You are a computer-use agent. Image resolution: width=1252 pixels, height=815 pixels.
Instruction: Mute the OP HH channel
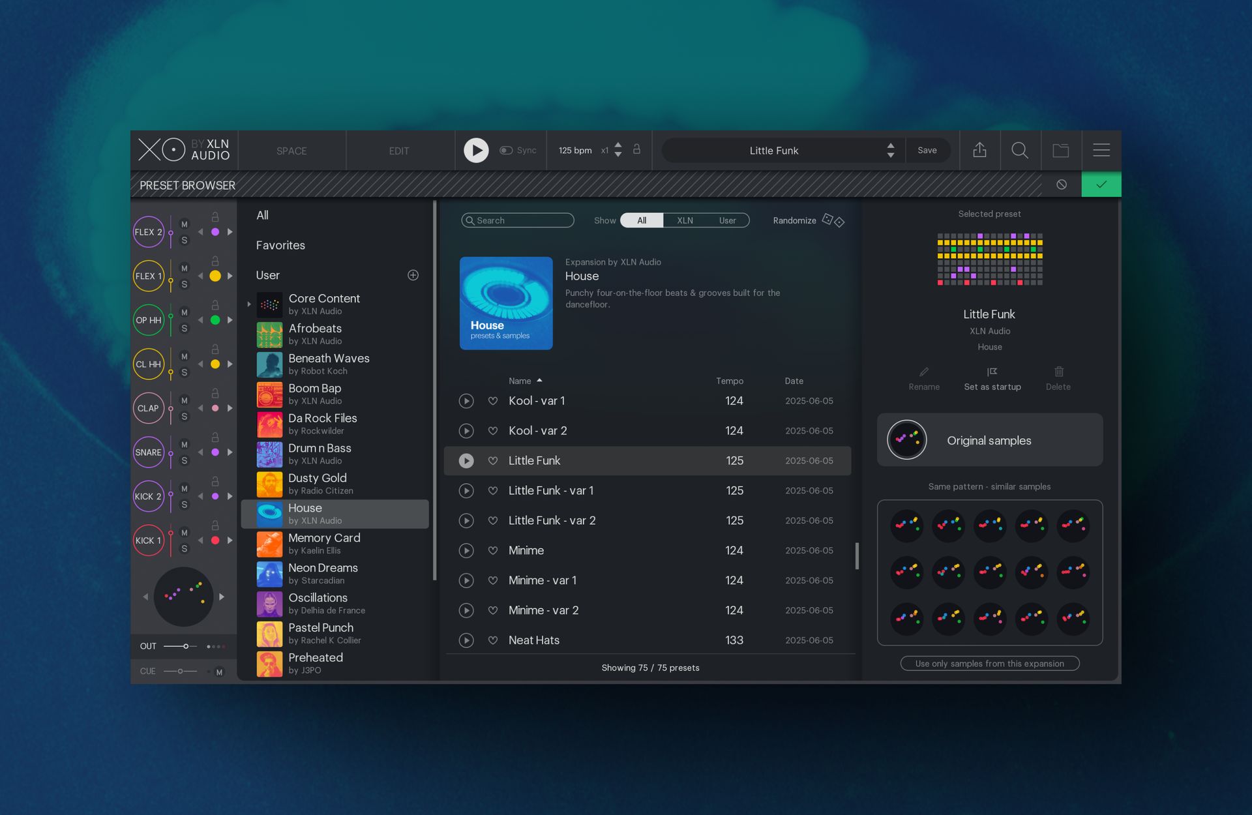(x=185, y=312)
